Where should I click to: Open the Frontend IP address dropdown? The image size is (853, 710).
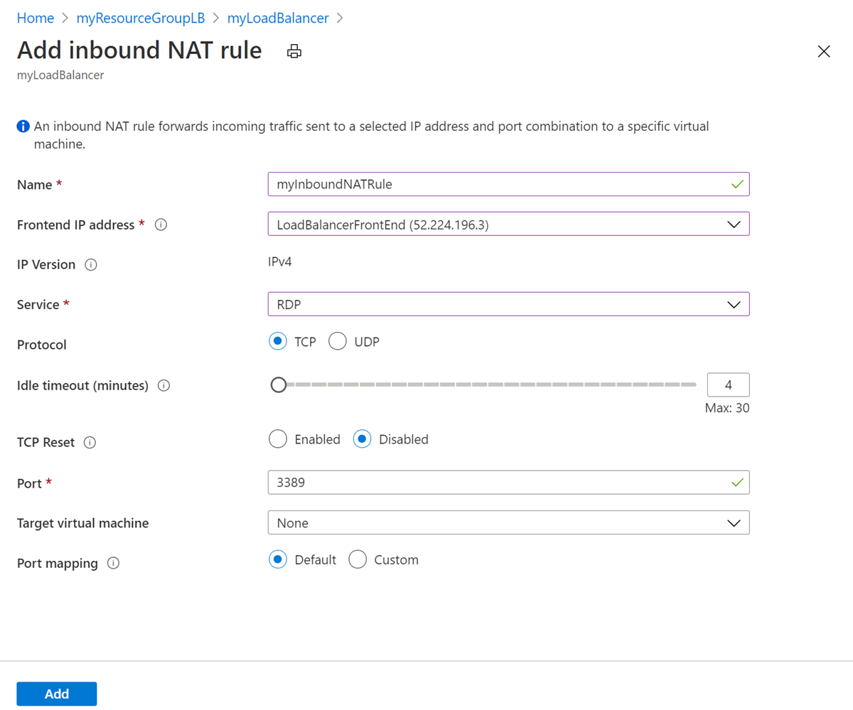734,224
